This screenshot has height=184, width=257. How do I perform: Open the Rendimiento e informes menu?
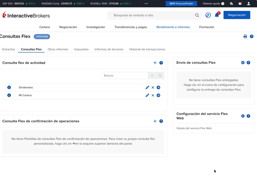[173, 27]
